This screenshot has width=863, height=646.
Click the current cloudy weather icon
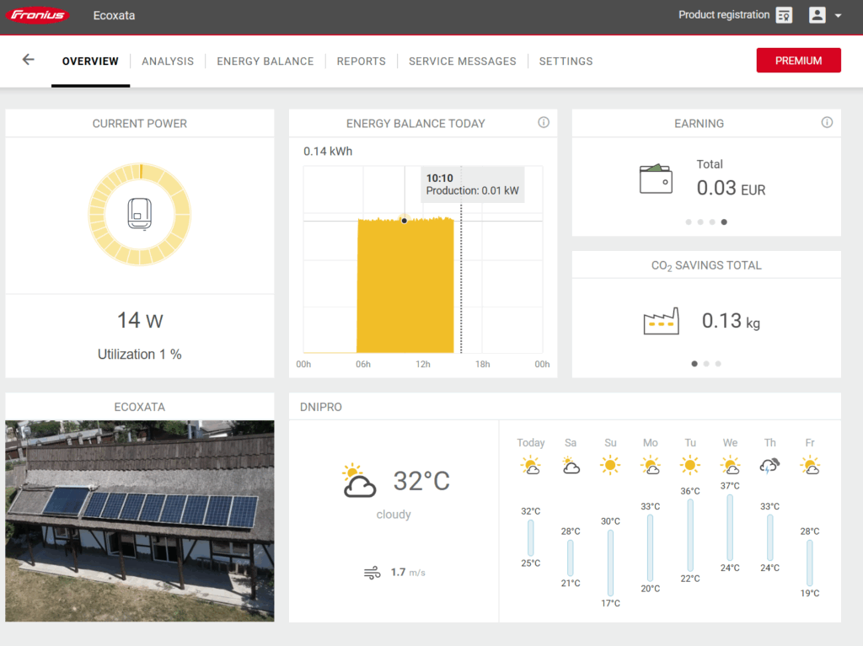[x=359, y=480]
